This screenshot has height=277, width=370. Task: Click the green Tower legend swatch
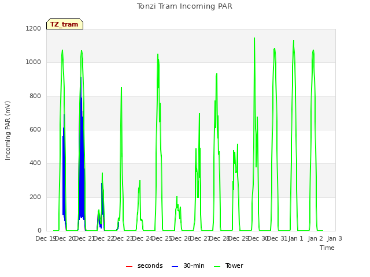point(217,267)
